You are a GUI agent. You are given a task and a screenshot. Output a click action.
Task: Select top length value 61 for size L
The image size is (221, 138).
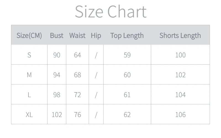coord(127,95)
